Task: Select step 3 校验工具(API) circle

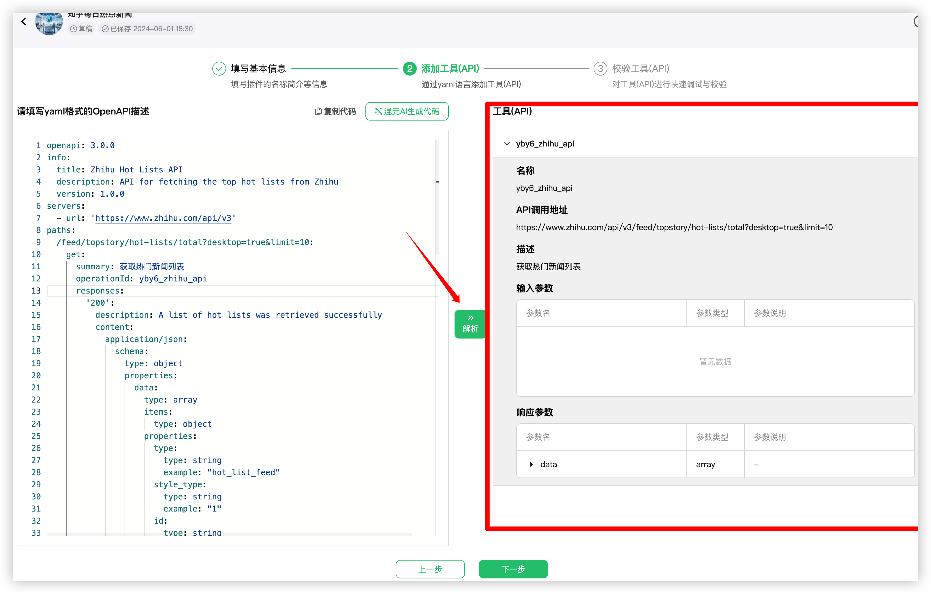Action: pyautogui.click(x=600, y=68)
